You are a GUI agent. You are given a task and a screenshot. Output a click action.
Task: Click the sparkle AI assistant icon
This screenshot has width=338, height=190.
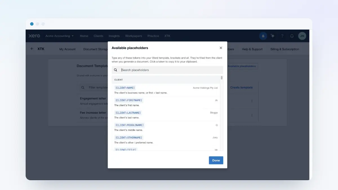coord(273,36)
